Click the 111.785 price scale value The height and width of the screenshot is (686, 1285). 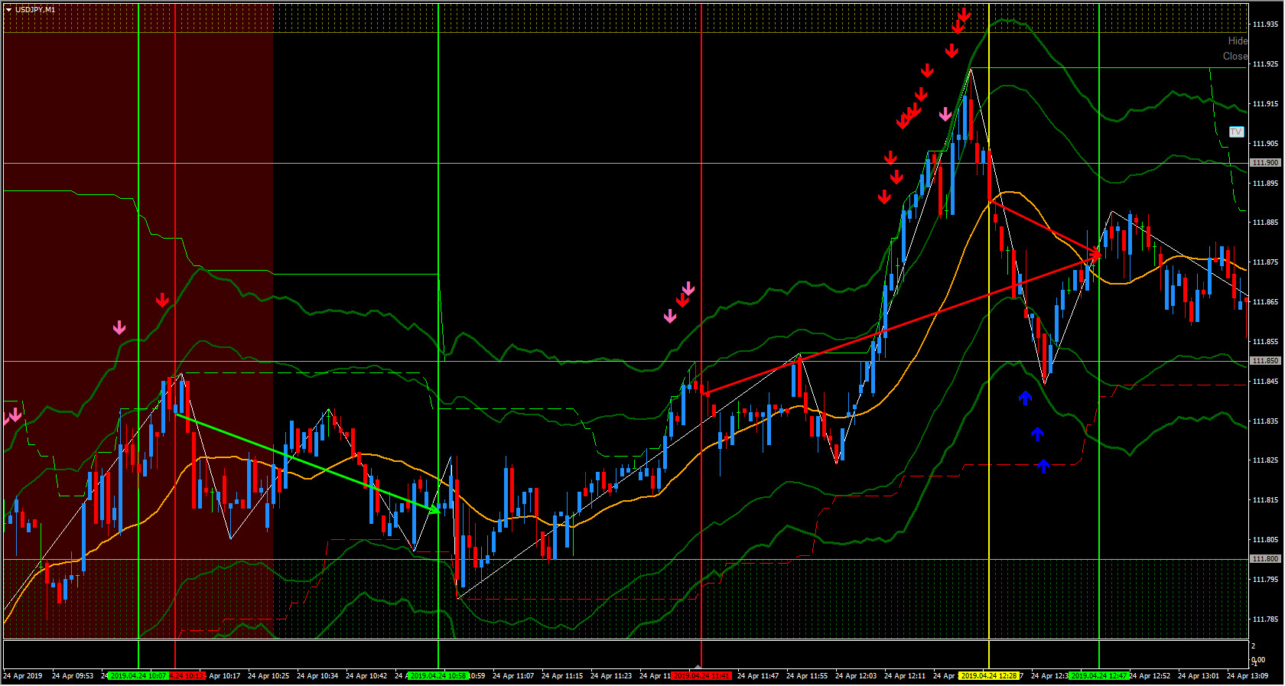1265,619
